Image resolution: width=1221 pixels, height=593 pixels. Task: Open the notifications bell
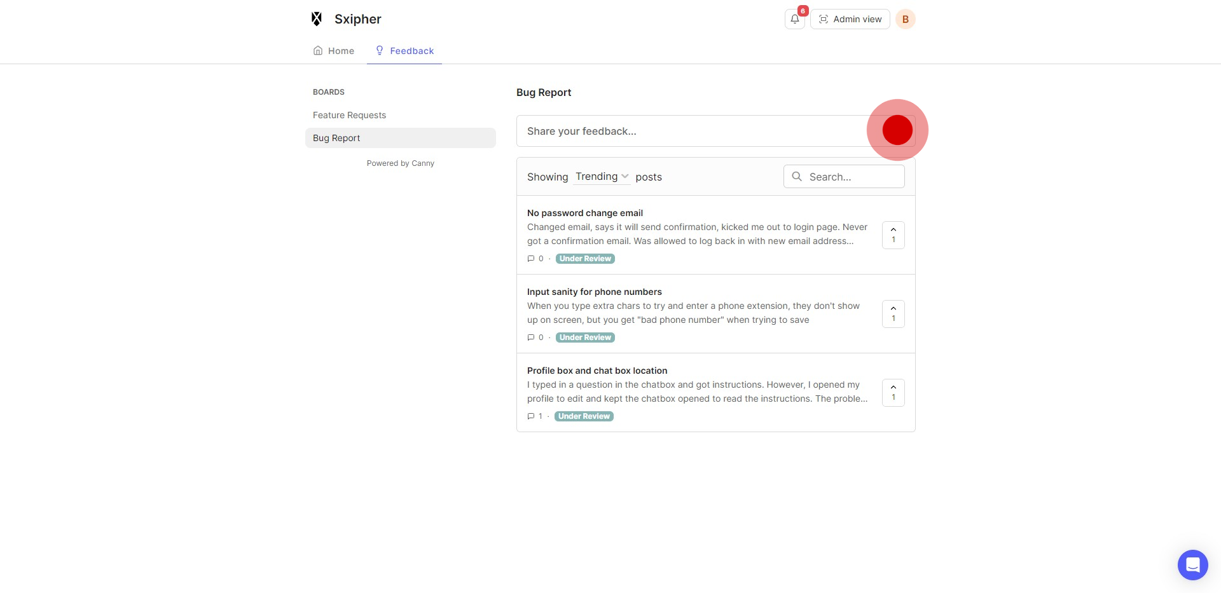(794, 19)
